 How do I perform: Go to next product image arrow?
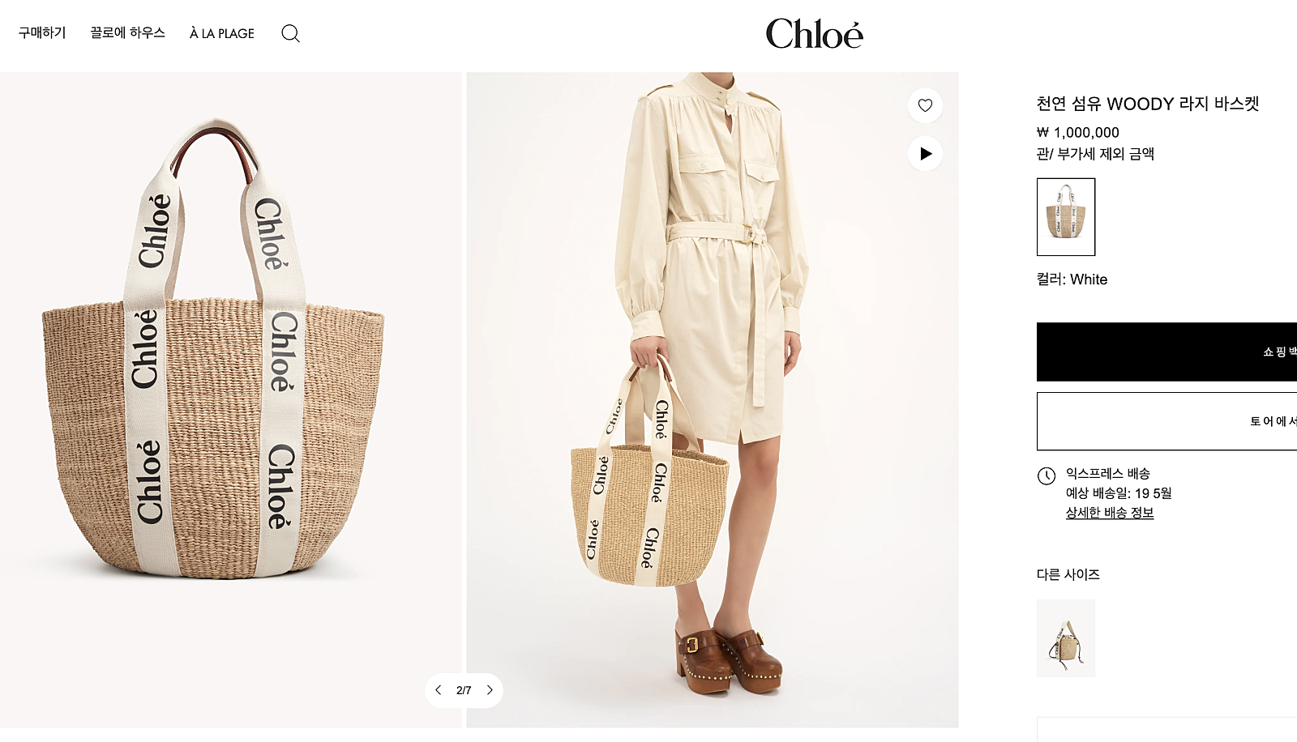pyautogui.click(x=490, y=690)
